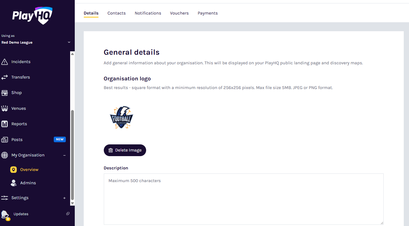This screenshot has width=409, height=226.
Task: Click the Transfers arrows icon
Action: 5,77
